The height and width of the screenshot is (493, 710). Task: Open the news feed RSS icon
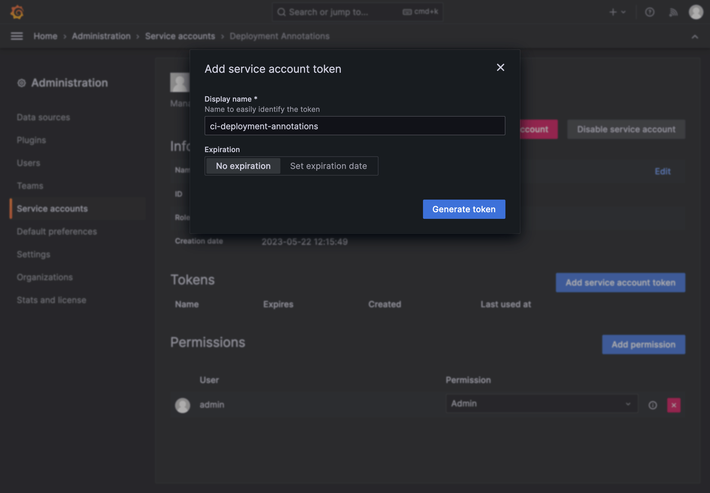pyautogui.click(x=673, y=12)
